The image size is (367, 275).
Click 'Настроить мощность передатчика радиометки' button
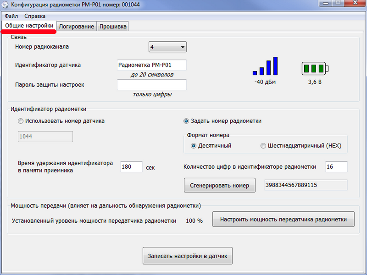(284, 220)
